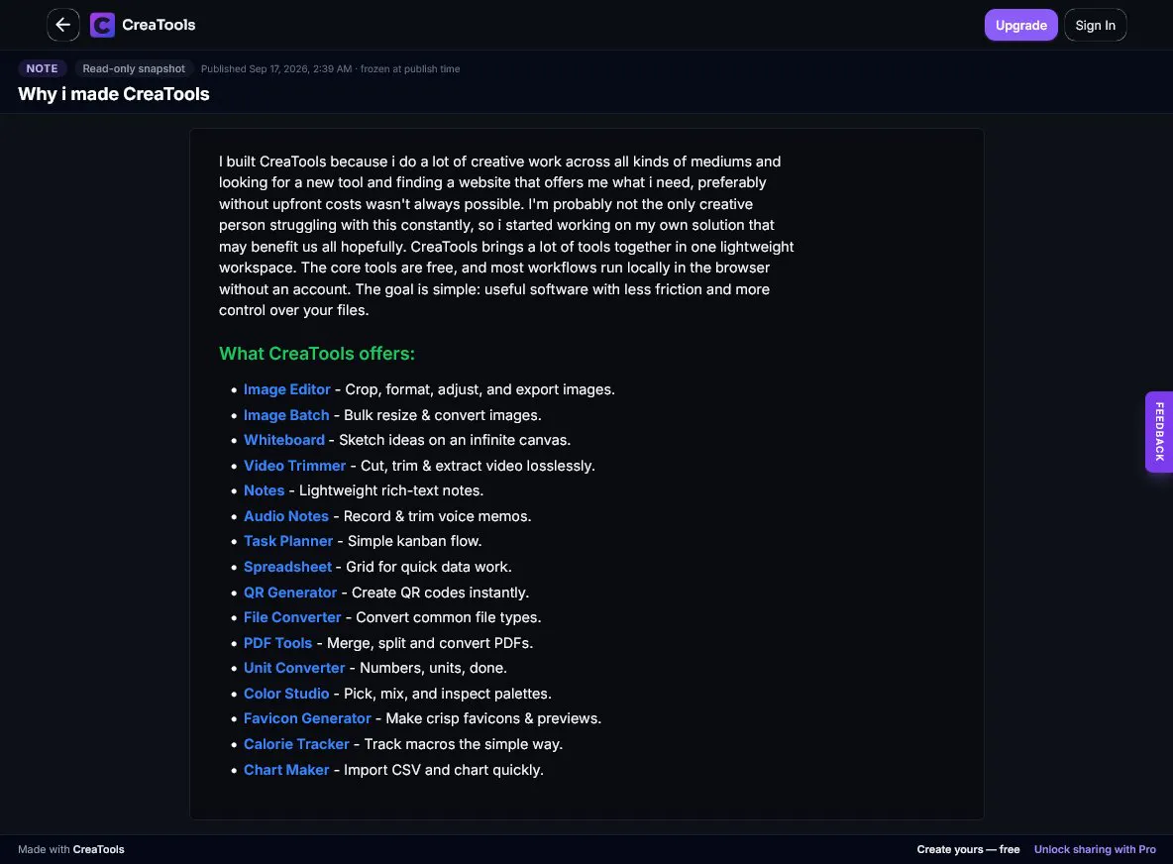Click the NOTE badge label

tap(42, 68)
